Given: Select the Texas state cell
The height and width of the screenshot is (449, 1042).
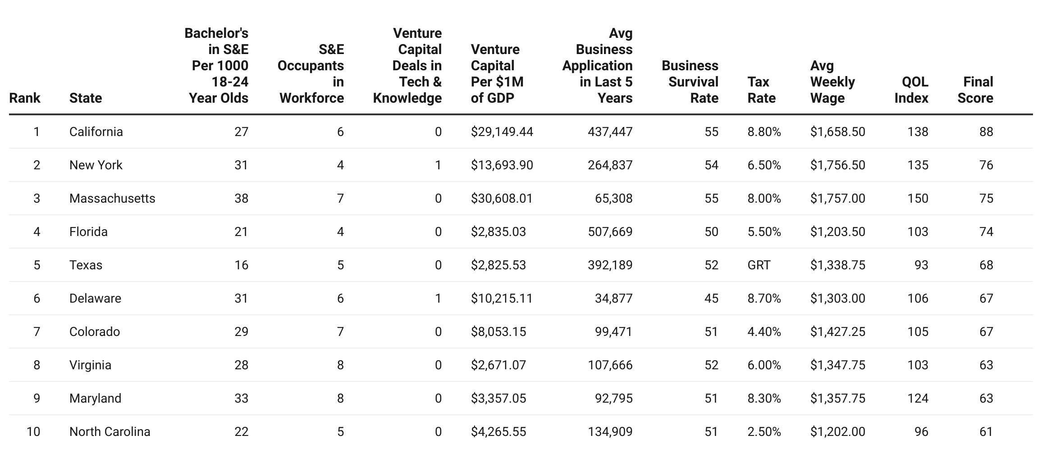Looking at the screenshot, I should 86,265.
